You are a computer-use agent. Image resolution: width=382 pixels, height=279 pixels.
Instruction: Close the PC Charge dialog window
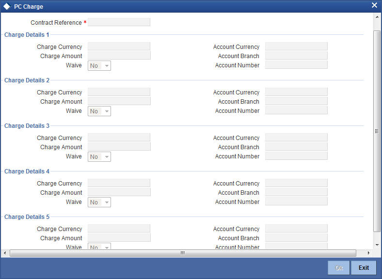pyautogui.click(x=374, y=5)
